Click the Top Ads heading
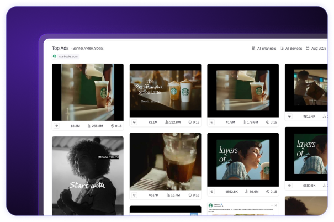 pos(60,48)
